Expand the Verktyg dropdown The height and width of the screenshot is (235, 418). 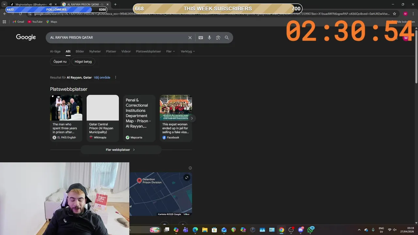(x=188, y=51)
